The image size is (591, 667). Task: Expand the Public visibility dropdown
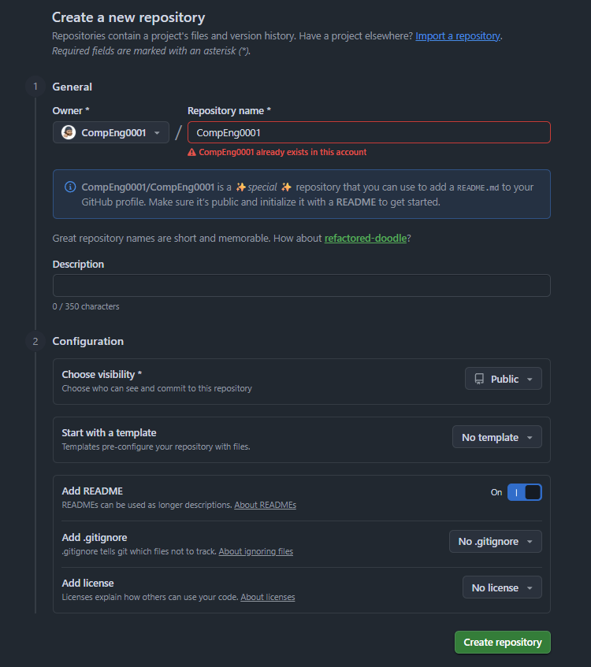coord(504,379)
